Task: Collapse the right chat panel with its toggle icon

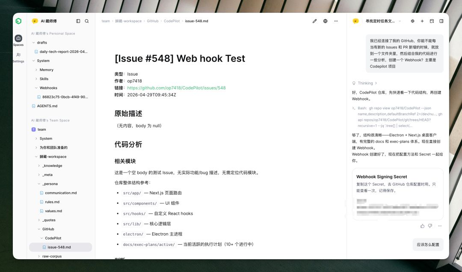Action: click(x=441, y=21)
